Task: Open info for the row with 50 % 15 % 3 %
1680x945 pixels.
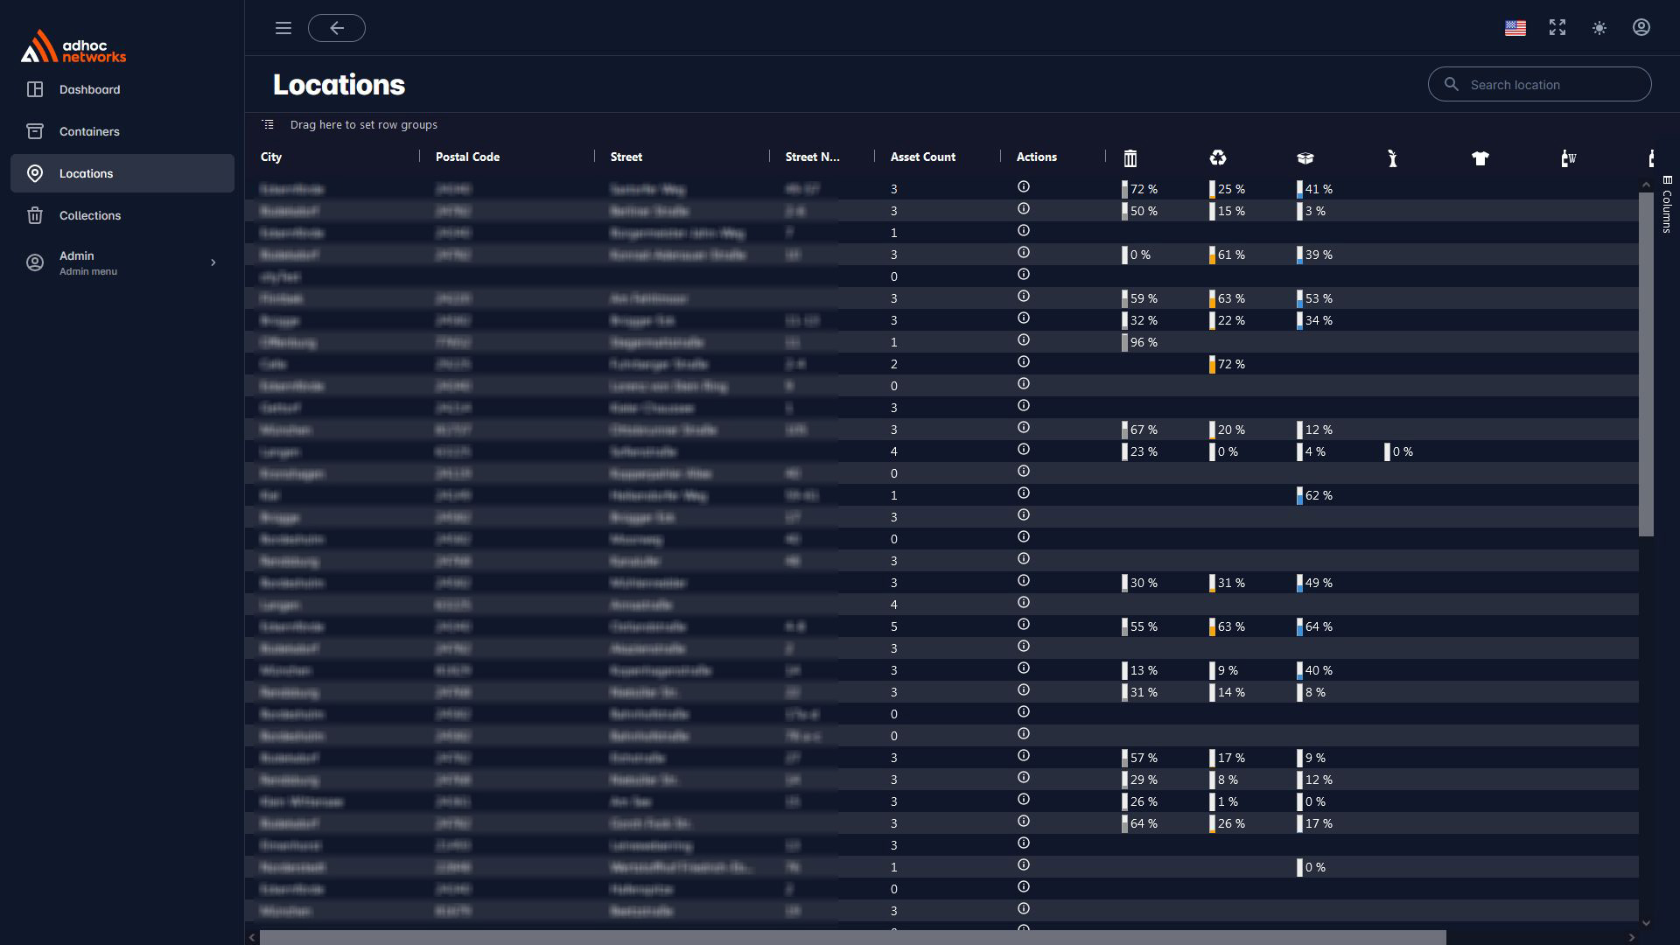Action: click(1024, 209)
